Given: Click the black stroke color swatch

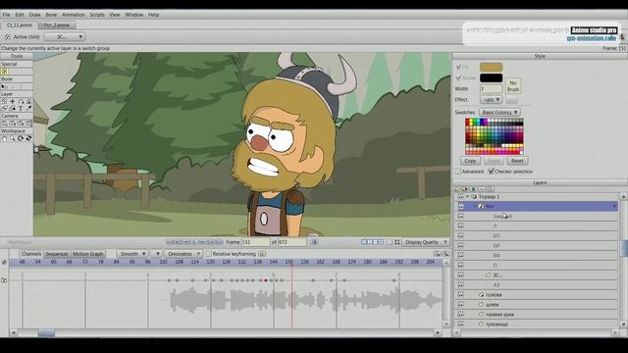Looking at the screenshot, I should [491, 77].
